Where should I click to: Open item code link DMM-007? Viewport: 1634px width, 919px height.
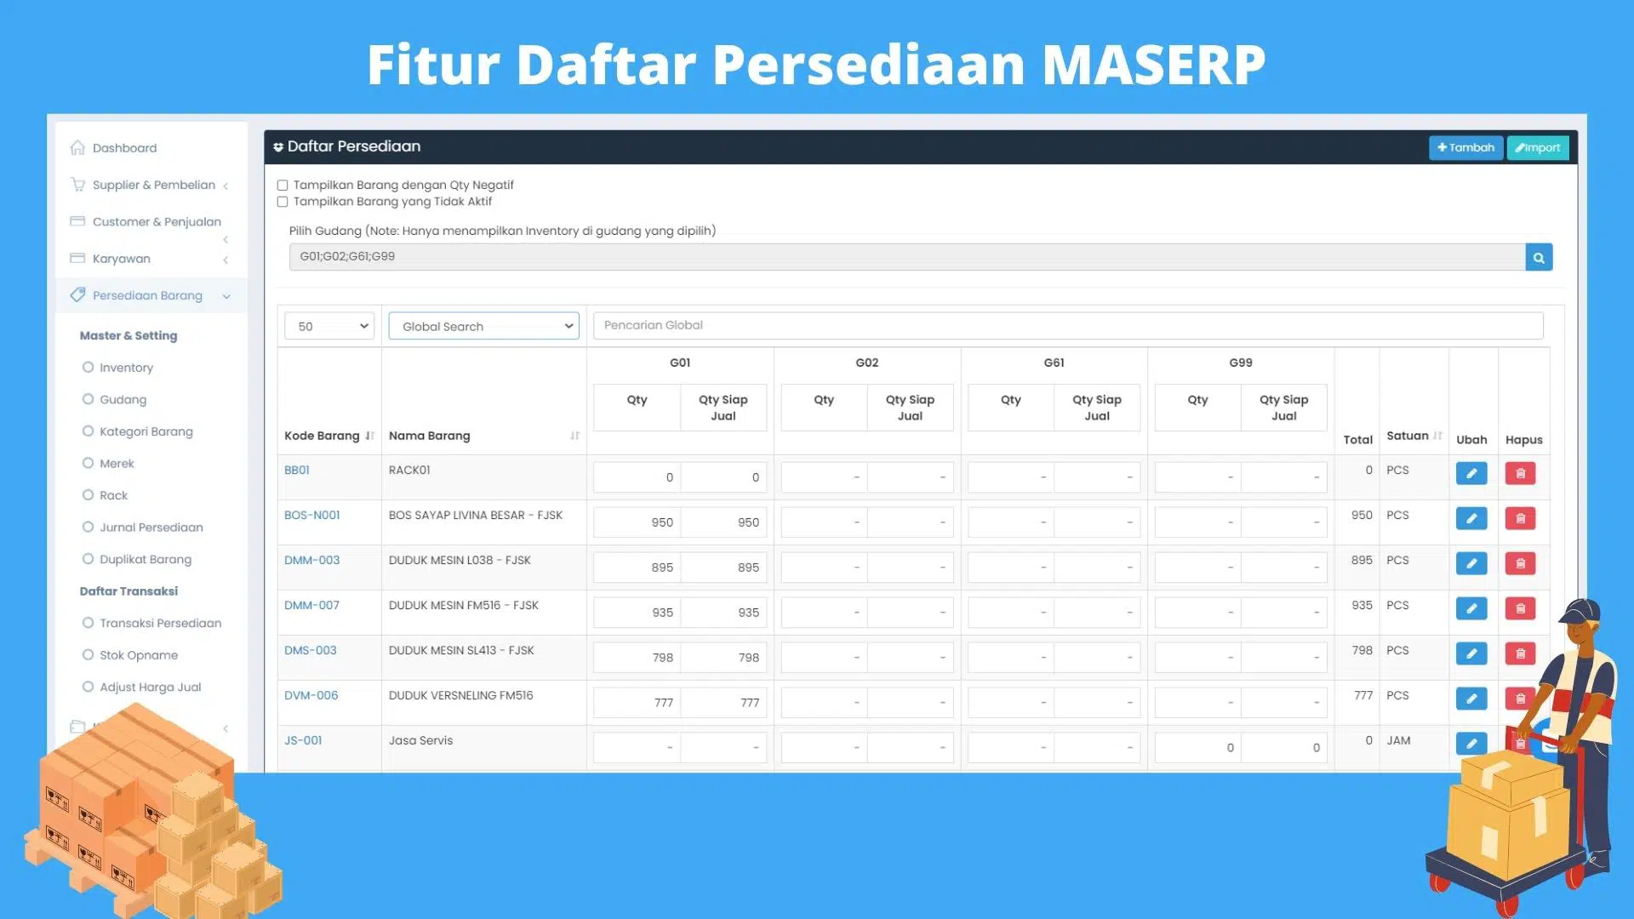pyautogui.click(x=311, y=605)
